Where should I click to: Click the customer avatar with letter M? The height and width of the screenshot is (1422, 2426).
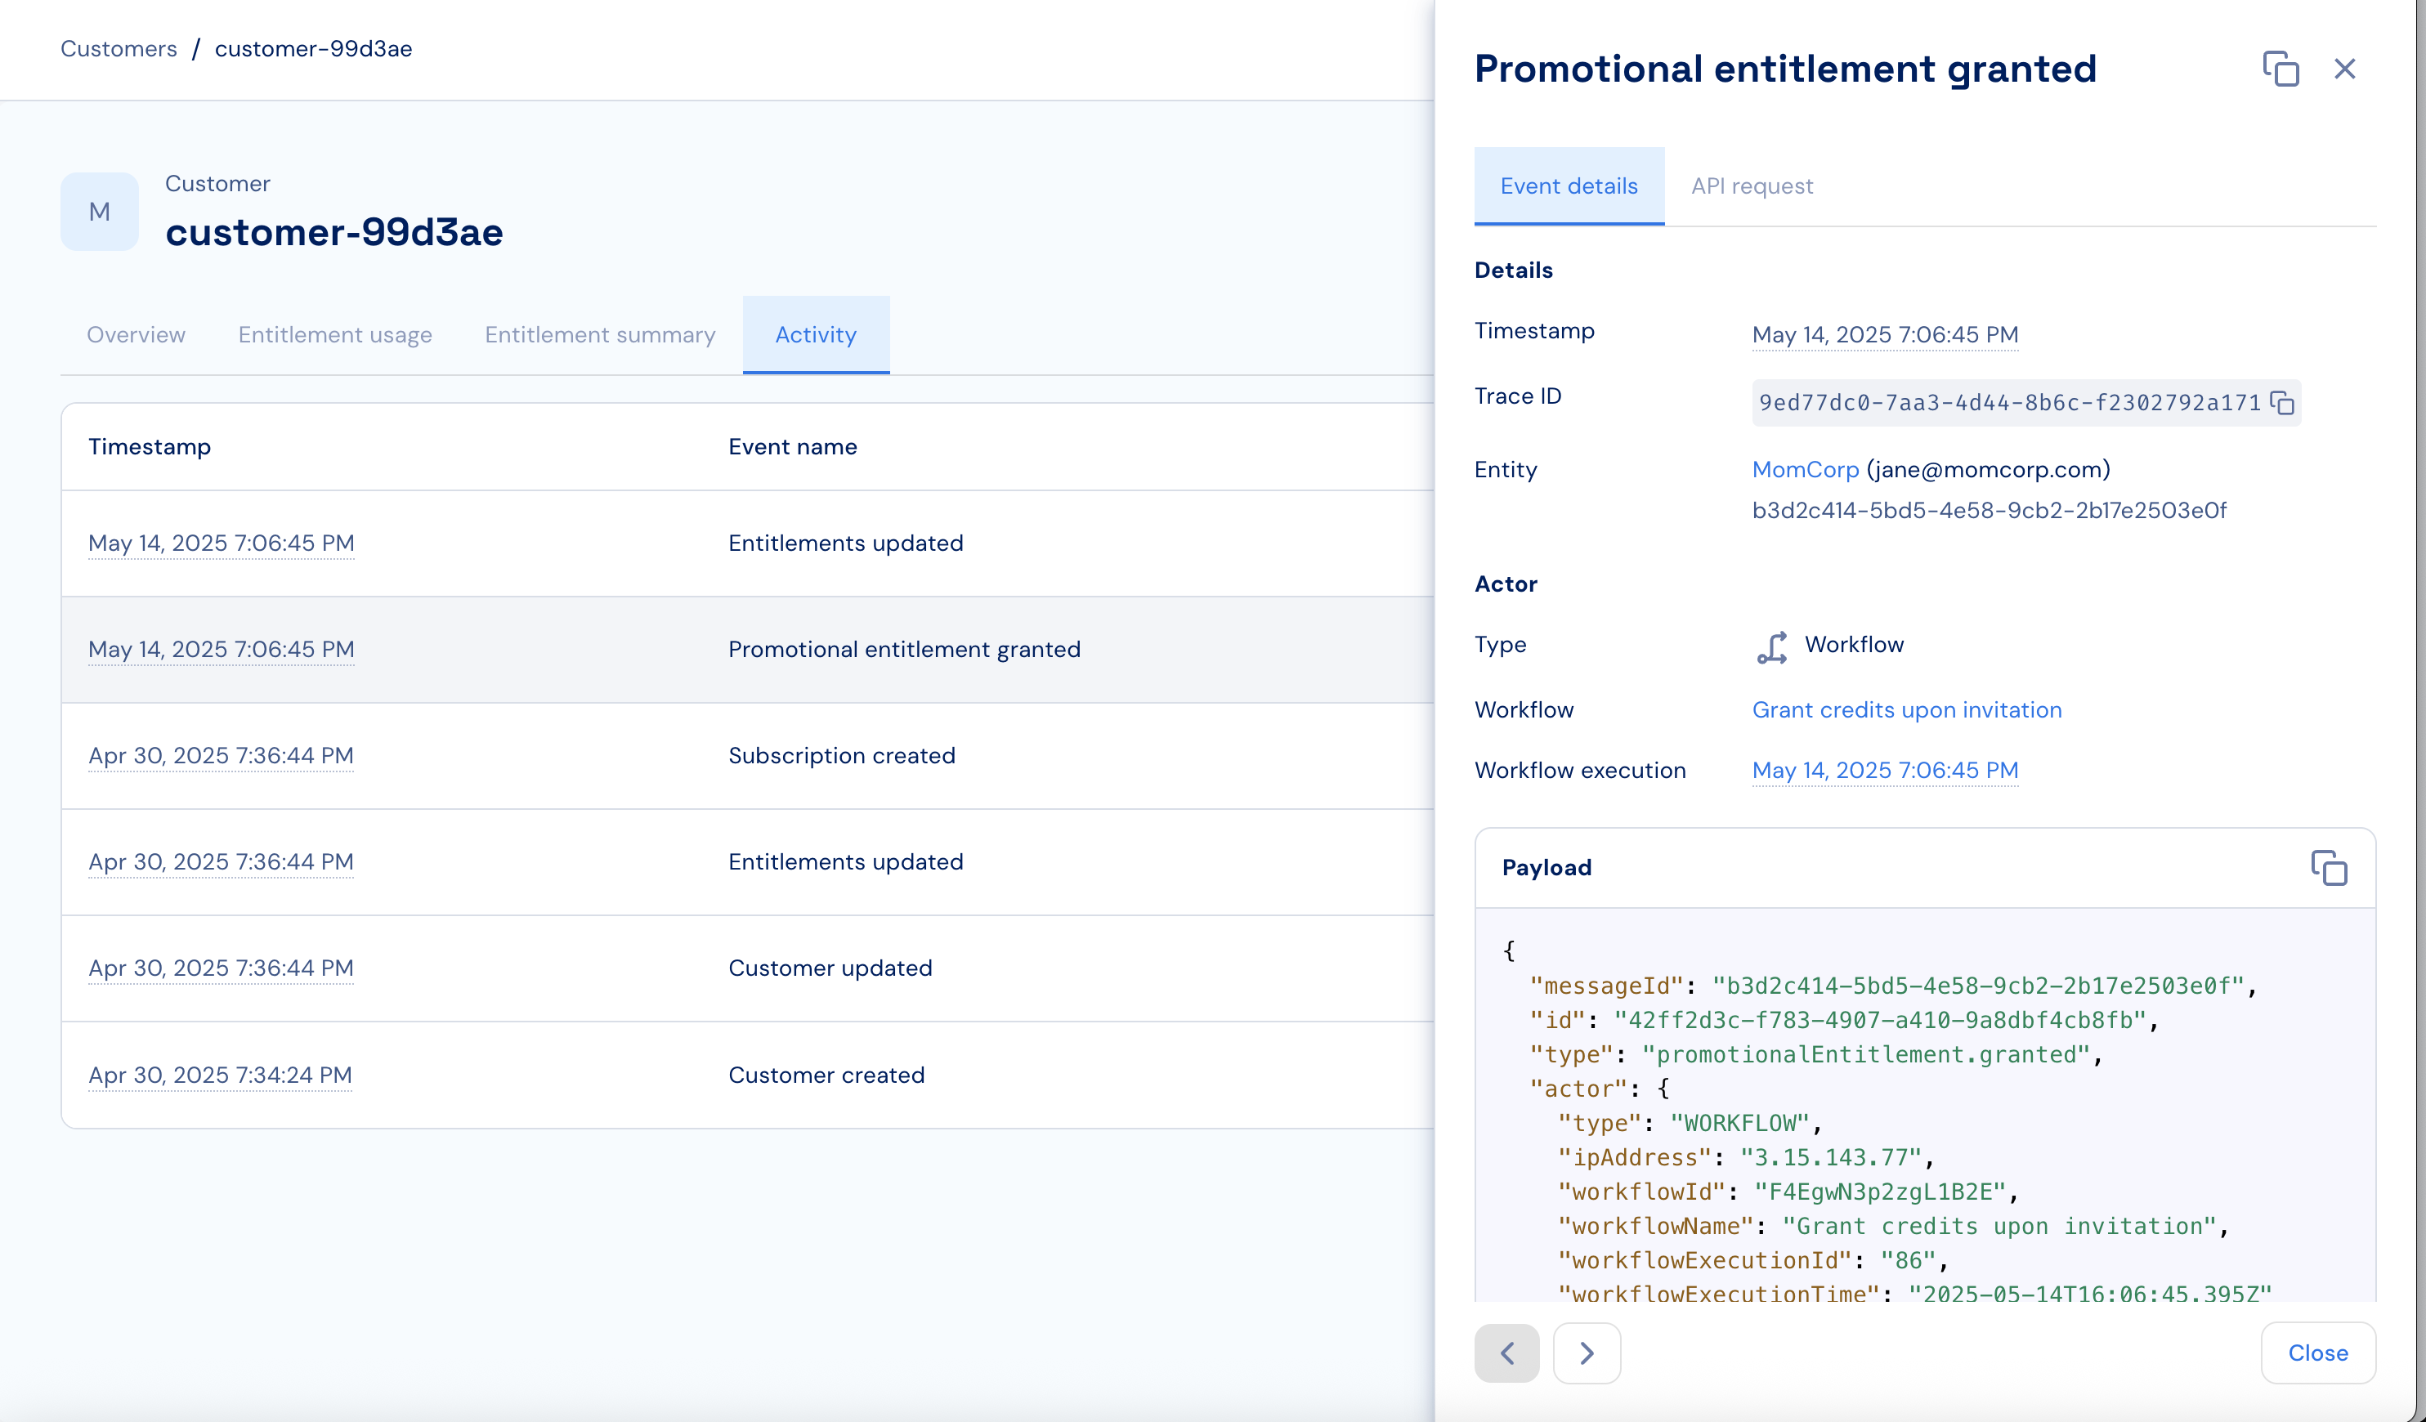pyautogui.click(x=99, y=212)
